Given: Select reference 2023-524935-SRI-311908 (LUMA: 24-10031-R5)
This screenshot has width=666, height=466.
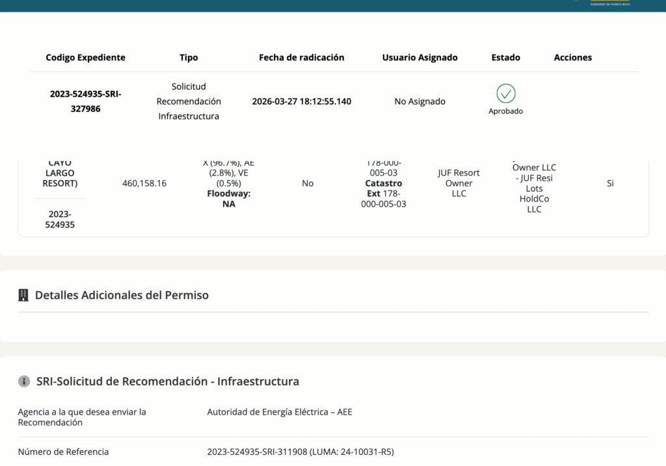Looking at the screenshot, I should pyautogui.click(x=300, y=452).
